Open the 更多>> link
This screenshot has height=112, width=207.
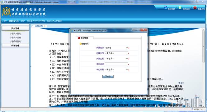tap(181, 83)
